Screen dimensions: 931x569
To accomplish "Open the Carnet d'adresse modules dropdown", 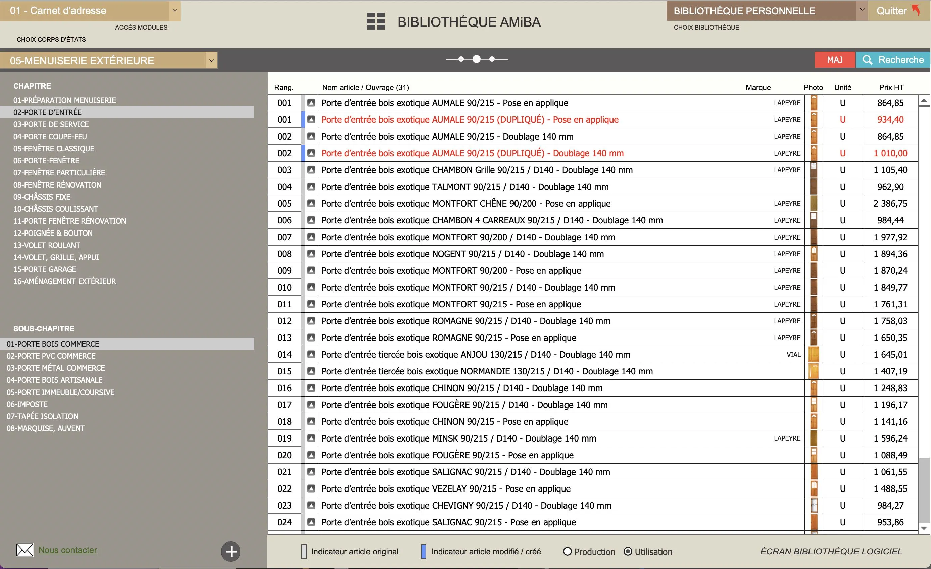I will (x=175, y=11).
